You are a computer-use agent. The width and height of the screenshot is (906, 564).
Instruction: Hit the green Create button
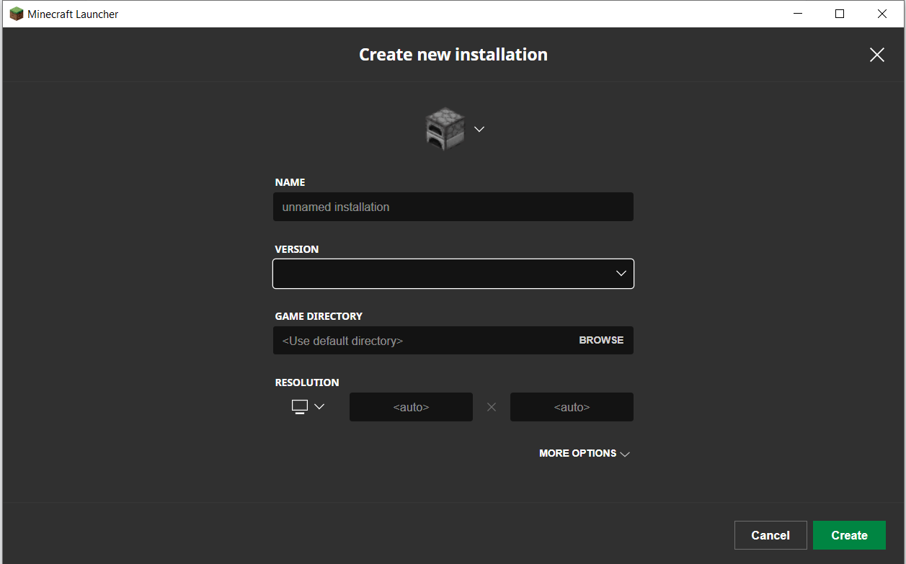848,535
